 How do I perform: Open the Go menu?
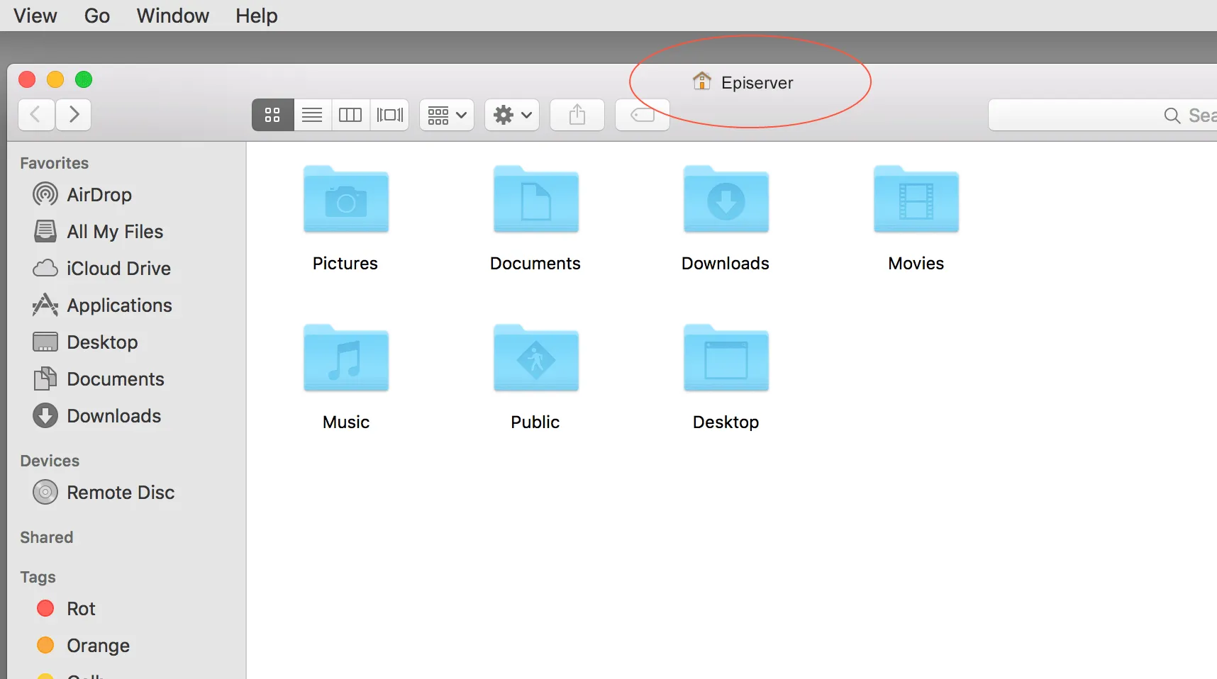tap(97, 16)
